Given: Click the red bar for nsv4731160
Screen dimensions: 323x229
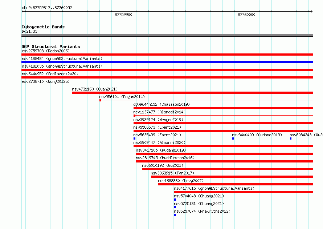Looking at the screenshot, I should click(x=192, y=93).
